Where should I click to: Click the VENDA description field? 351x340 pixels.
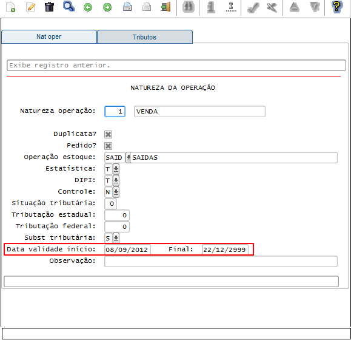point(199,111)
